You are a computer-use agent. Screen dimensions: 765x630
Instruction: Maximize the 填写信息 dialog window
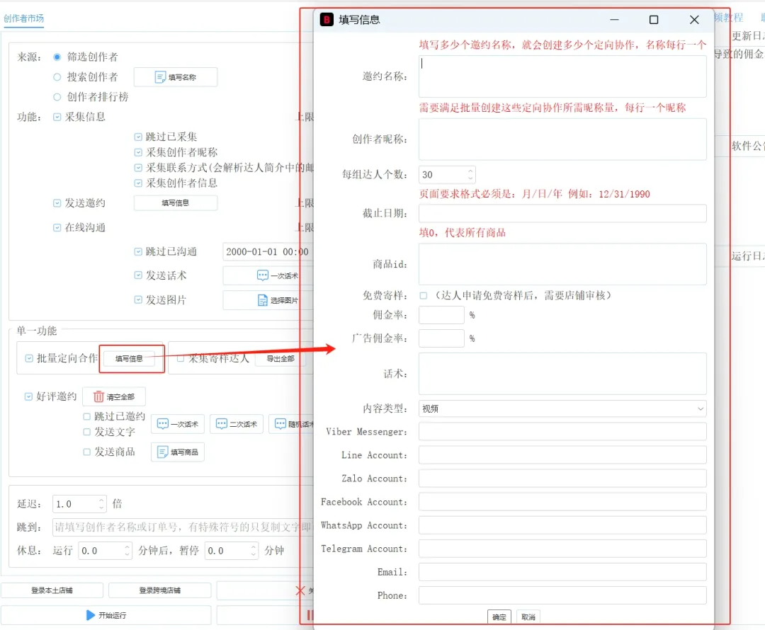coord(654,20)
